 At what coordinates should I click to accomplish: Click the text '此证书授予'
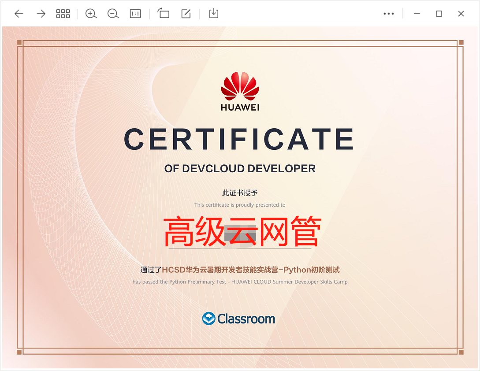(240, 193)
